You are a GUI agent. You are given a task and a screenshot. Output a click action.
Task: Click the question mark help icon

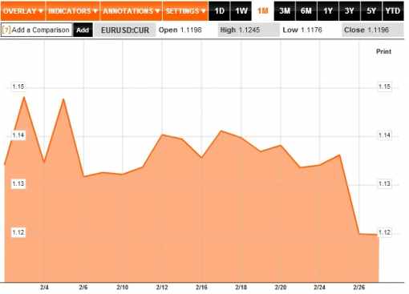coord(6,30)
